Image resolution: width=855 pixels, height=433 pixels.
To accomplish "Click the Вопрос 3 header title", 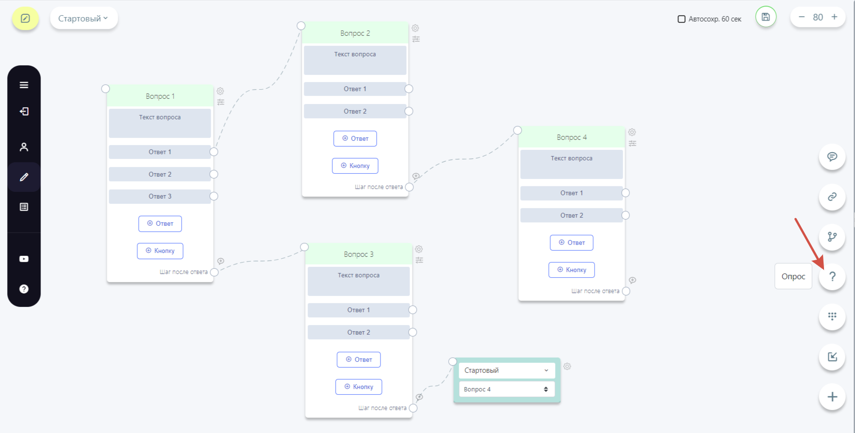I will (359, 254).
